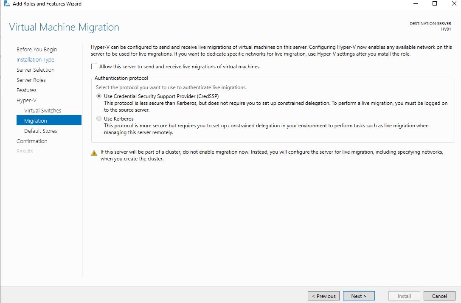Switch to the Features step

pos(26,90)
